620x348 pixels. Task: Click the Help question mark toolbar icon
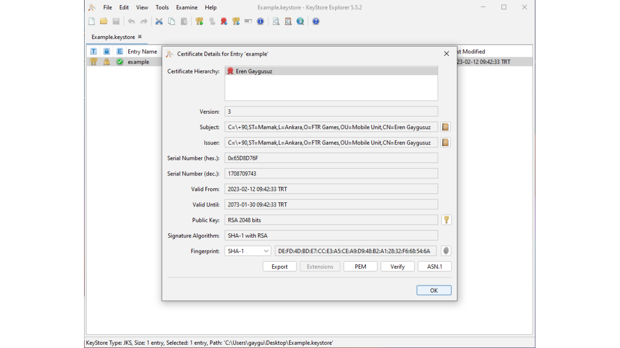[x=316, y=21]
